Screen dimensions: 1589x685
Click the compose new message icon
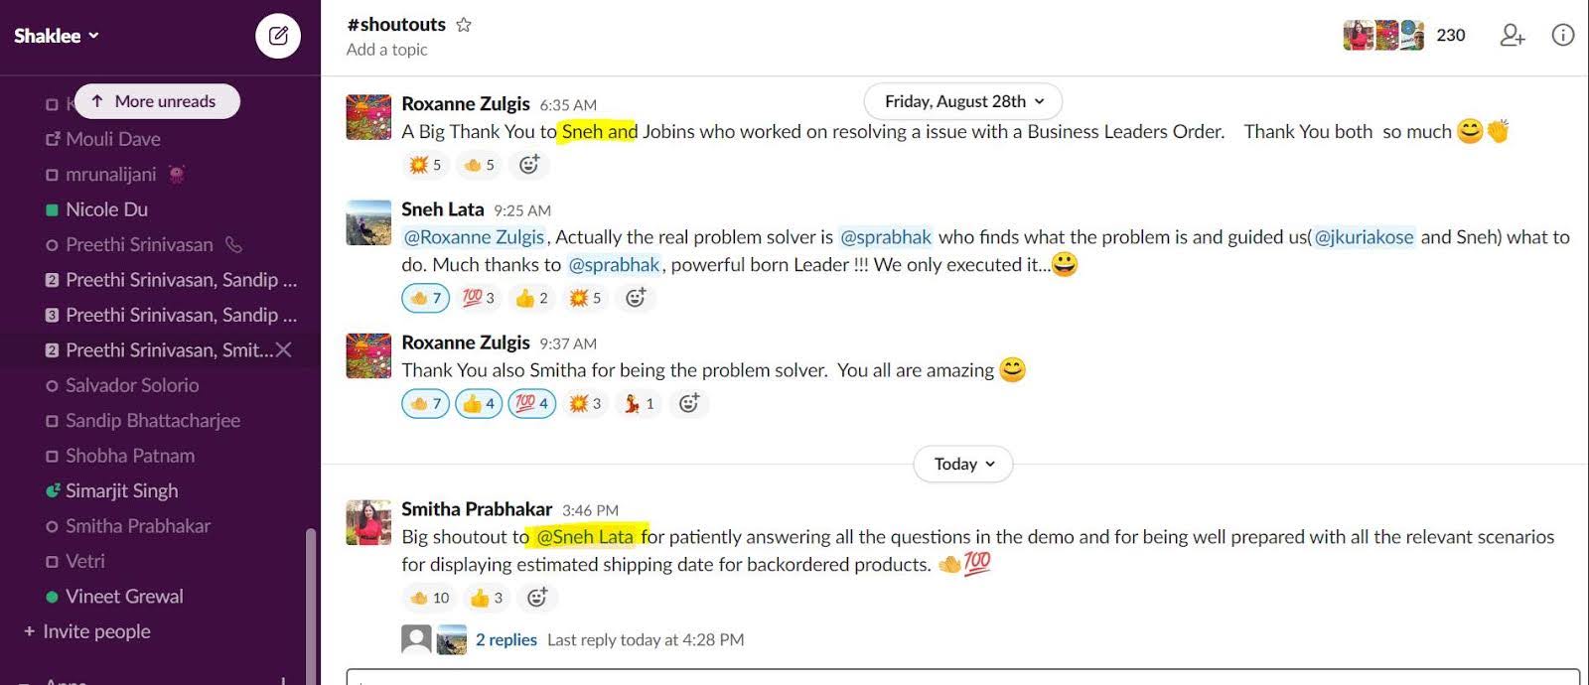pos(278,36)
